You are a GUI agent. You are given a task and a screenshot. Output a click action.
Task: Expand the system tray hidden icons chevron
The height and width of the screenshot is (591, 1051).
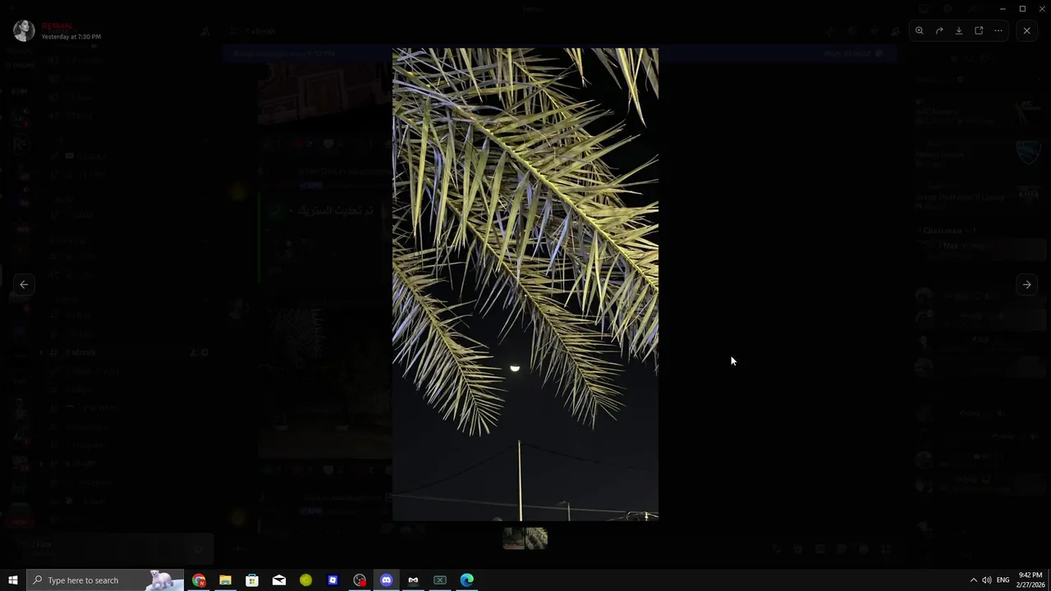pyautogui.click(x=973, y=580)
